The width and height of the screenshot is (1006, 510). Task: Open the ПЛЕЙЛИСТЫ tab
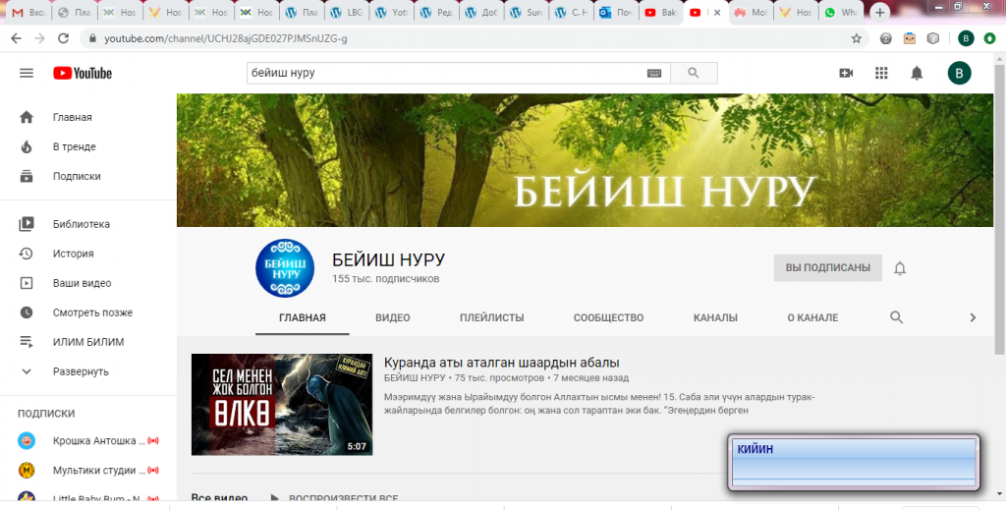click(491, 317)
